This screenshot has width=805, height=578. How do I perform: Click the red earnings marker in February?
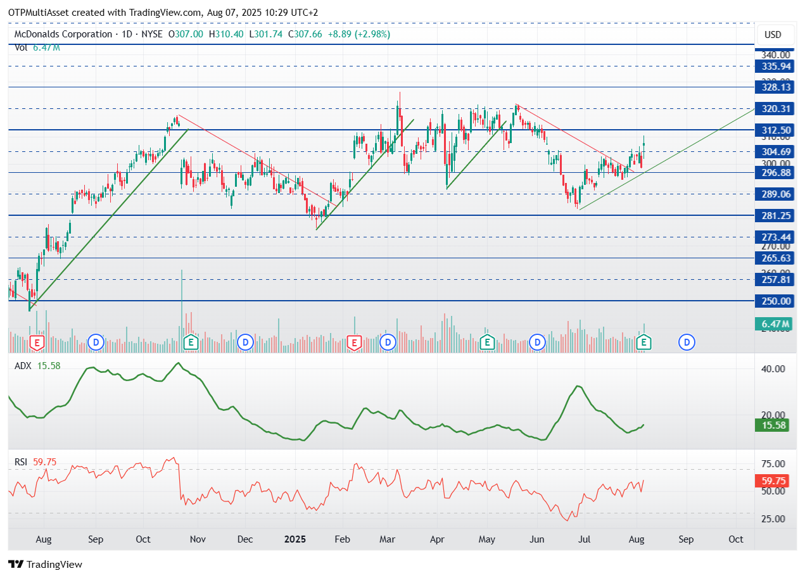(354, 342)
